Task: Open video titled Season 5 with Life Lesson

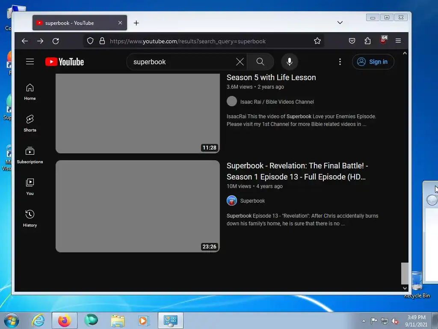Action: [x=271, y=78]
